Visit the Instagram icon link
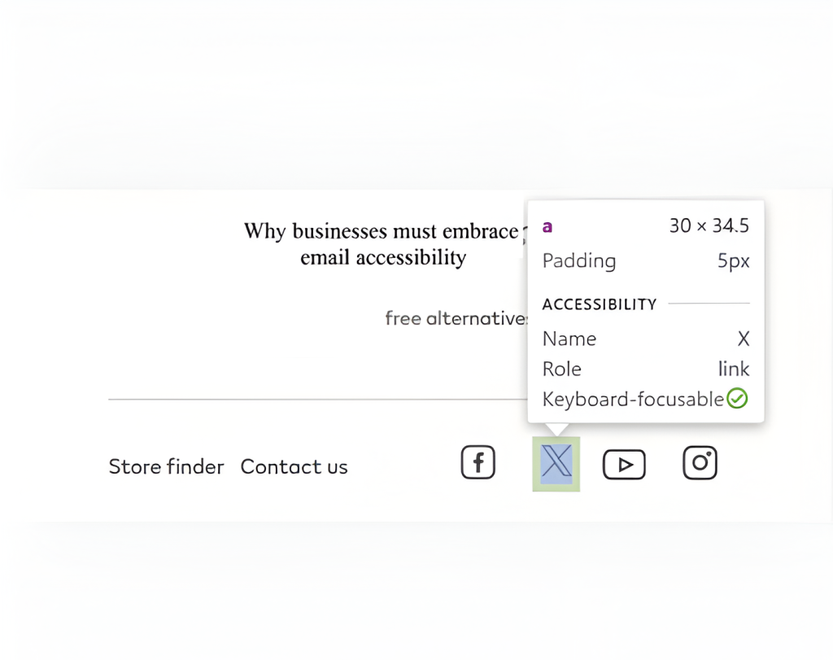Screen dimensions: 833x660 coord(700,463)
